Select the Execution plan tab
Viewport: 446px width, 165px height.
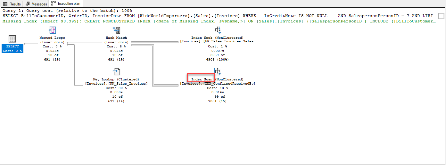tap(66, 4)
